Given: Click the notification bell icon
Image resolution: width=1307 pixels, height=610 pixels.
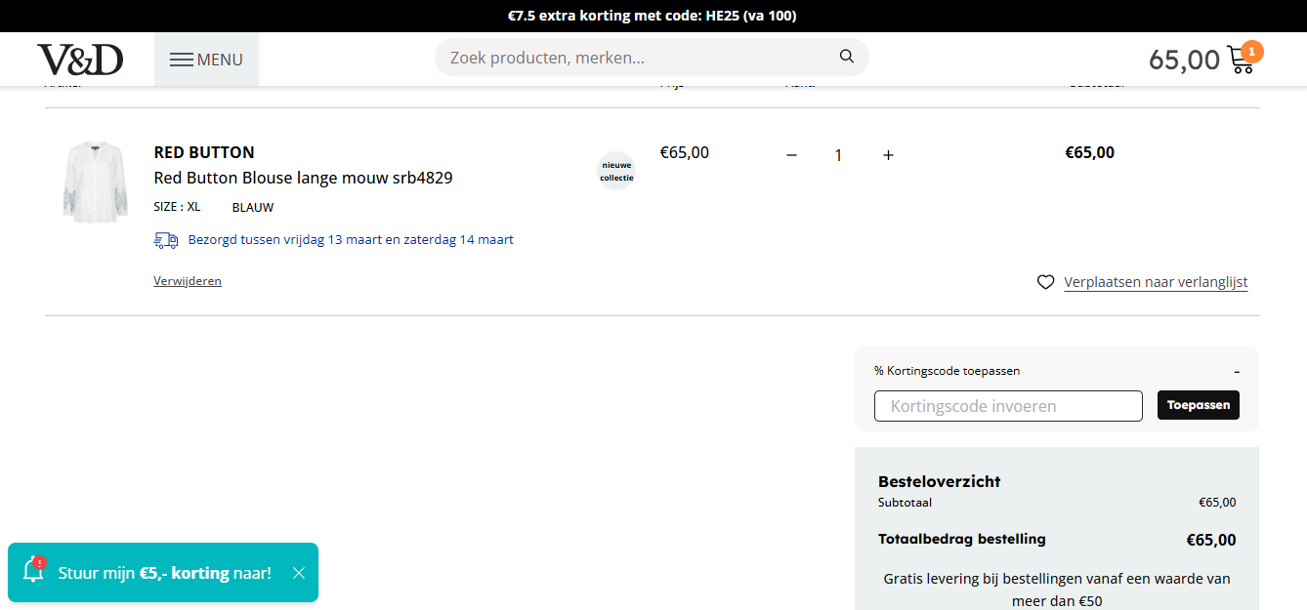Looking at the screenshot, I should point(34,572).
